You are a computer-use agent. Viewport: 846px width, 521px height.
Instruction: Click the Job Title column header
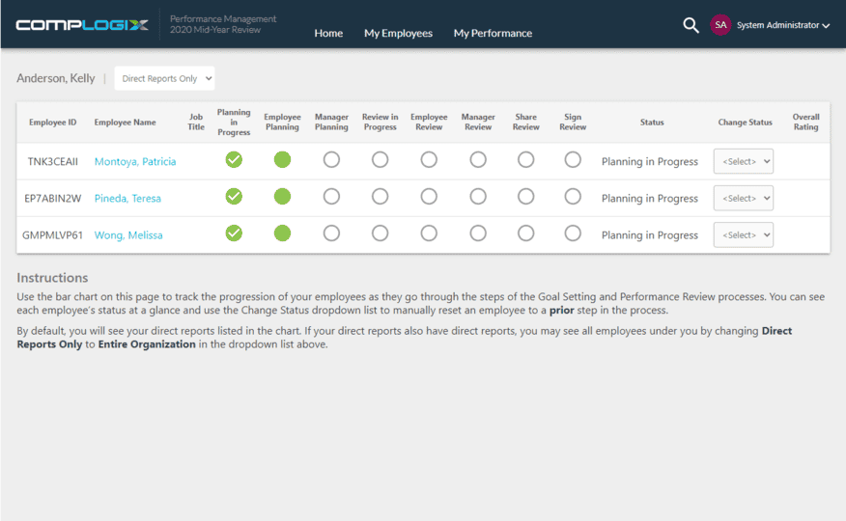coord(196,122)
